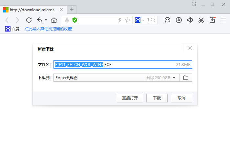Image resolution: width=230 pixels, height=152 pixels.
Task: Close the 新建下载 dialog
Action: click(x=190, y=48)
